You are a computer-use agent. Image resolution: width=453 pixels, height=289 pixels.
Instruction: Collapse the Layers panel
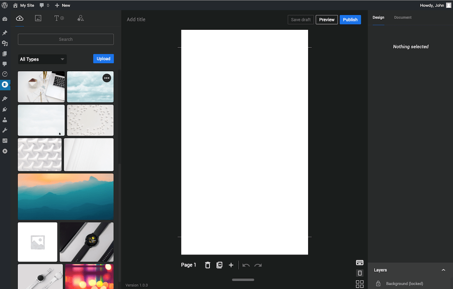(x=443, y=270)
